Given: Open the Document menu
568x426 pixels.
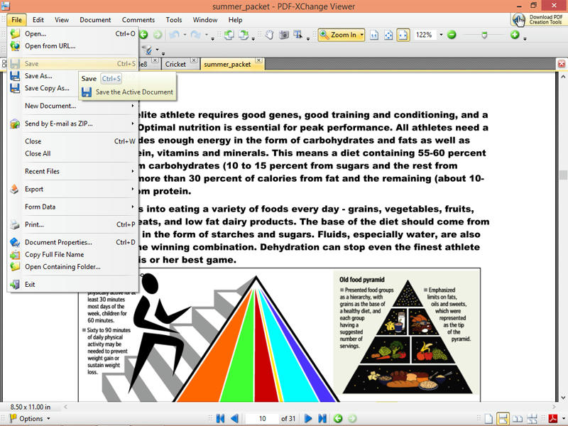Looking at the screenshot, I should 95,20.
